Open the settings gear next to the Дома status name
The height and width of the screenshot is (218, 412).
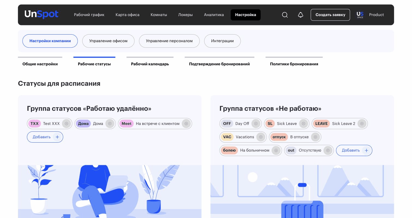tap(110, 124)
